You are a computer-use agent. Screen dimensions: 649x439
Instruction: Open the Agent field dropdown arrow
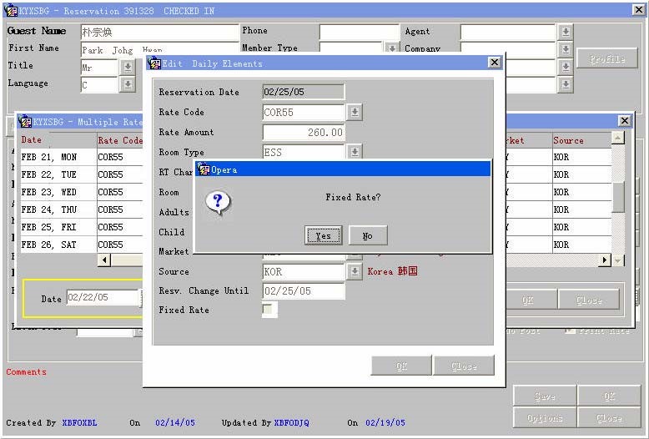point(566,32)
